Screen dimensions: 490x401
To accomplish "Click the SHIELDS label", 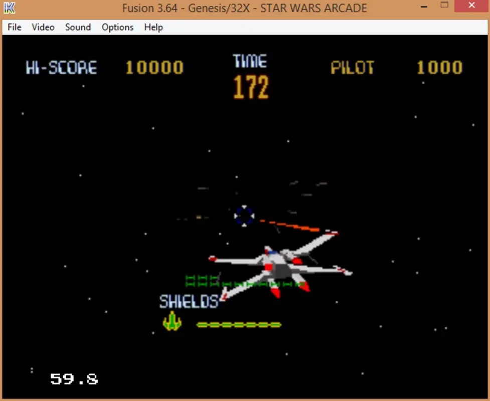I will [x=188, y=302].
